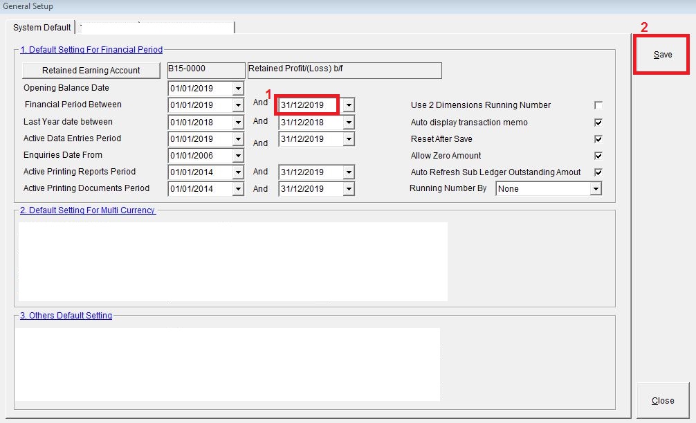The width and height of the screenshot is (696, 423).
Task: Click Financial Period end date field 31/12/2019
Action: 308,105
